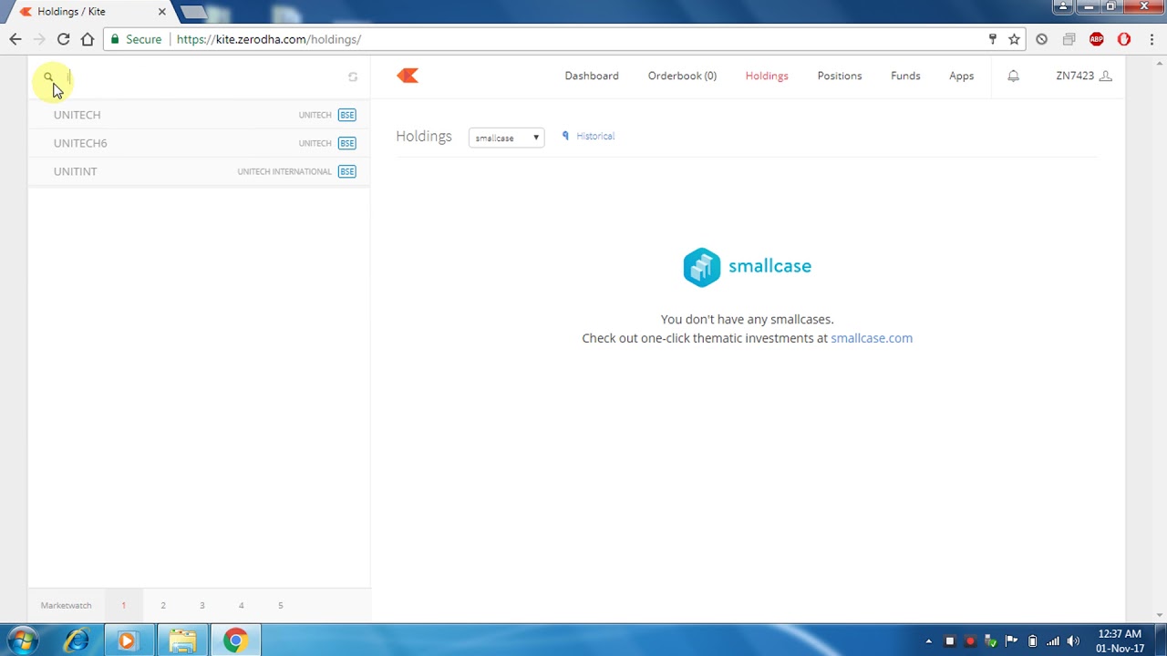Open Internet Explorer from the taskbar
The height and width of the screenshot is (656, 1167).
pos(77,641)
